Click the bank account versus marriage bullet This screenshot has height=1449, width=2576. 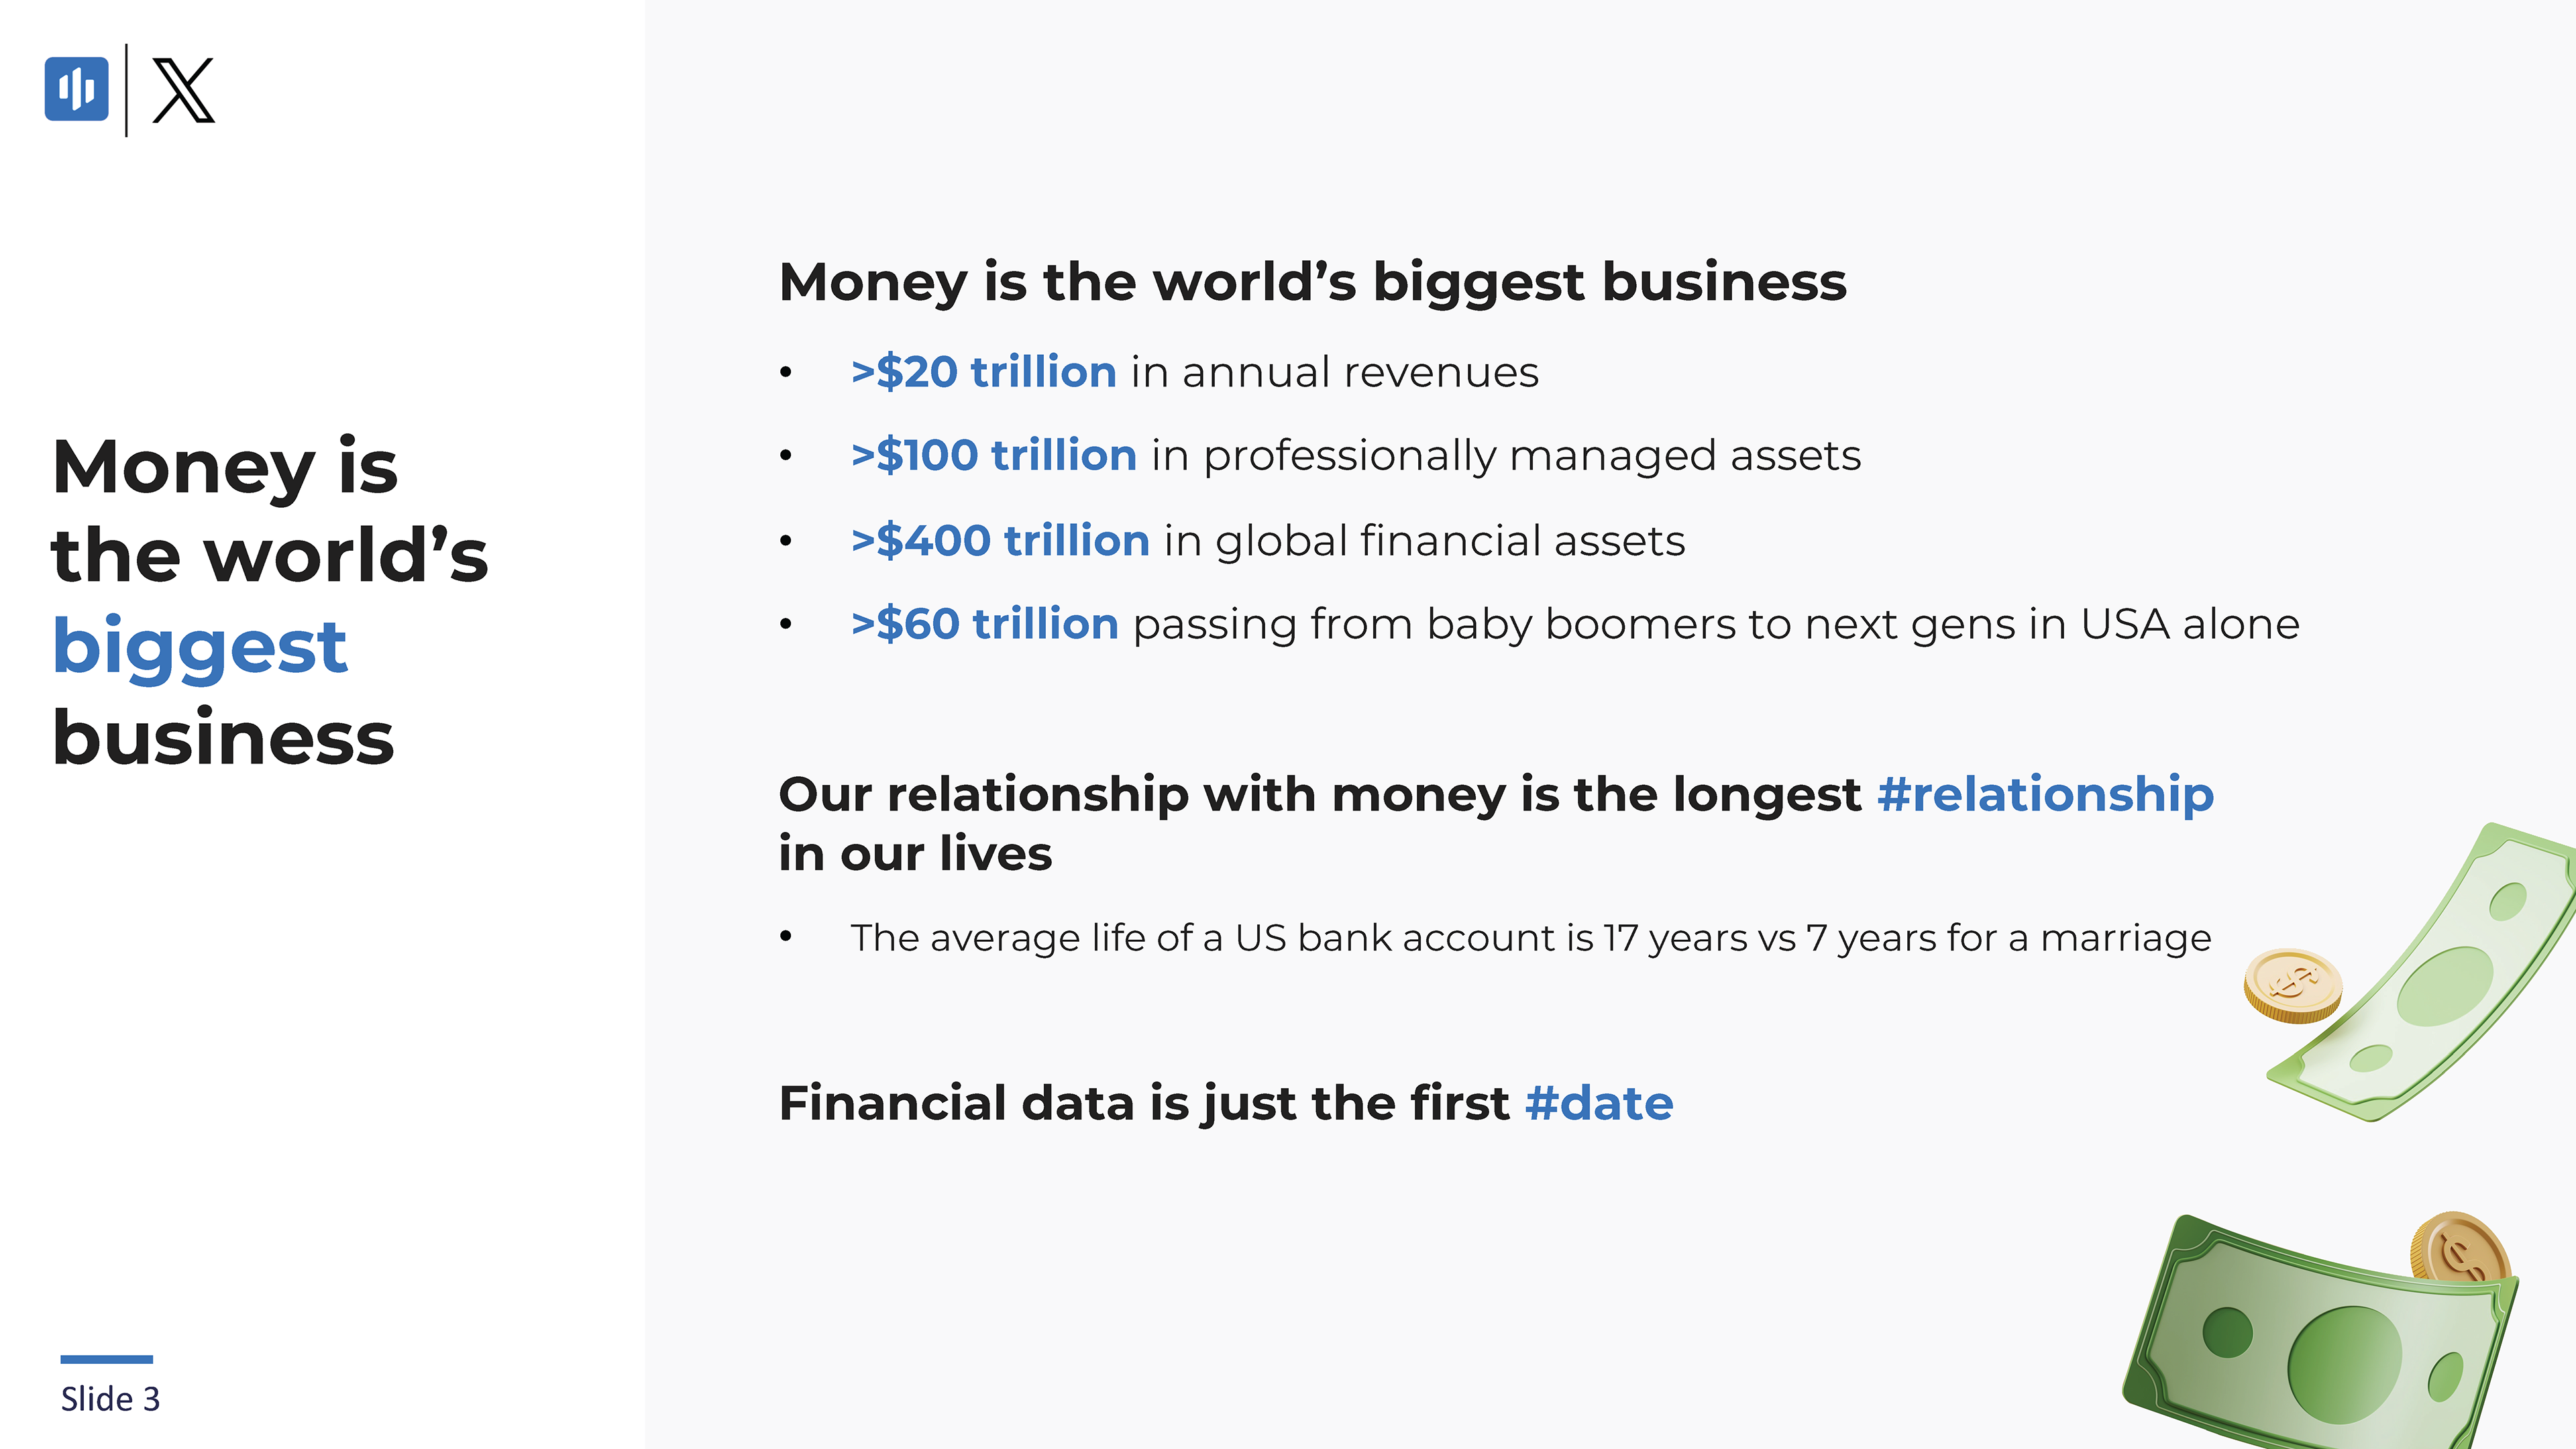[x=1530, y=938]
